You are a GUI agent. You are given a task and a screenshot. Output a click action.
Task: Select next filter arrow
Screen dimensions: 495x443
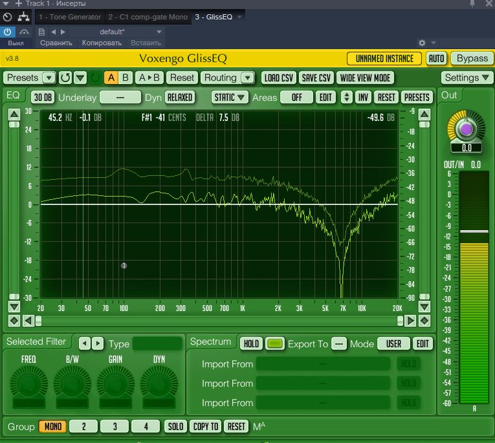click(x=98, y=343)
